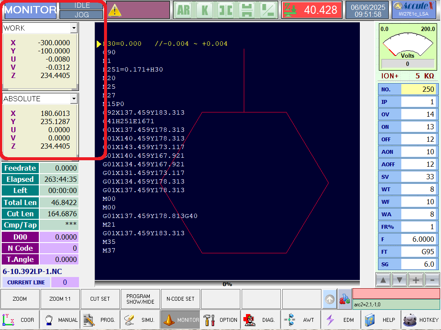Image resolution: width=441 pixels, height=330 pixels.
Task: Open the ABSOLUTE coordinate dropdown
Action: [74, 99]
